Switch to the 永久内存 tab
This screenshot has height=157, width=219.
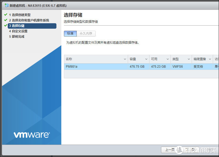86,34
